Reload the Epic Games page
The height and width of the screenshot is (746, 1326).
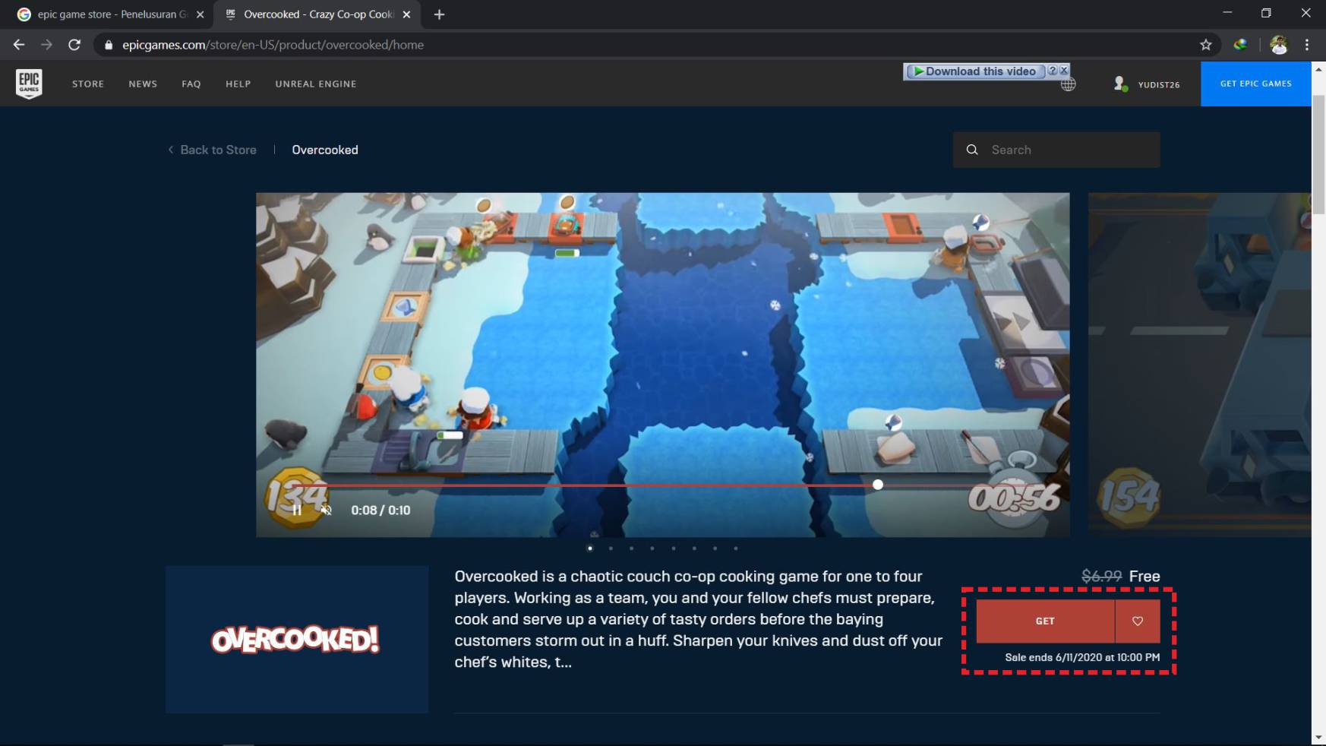74,45
